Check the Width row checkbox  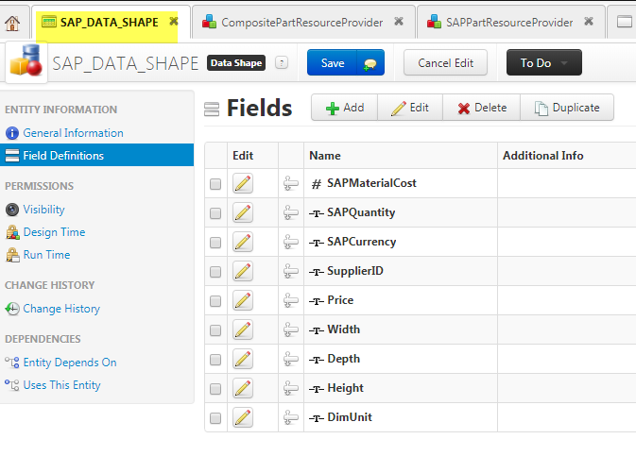pyautogui.click(x=215, y=330)
